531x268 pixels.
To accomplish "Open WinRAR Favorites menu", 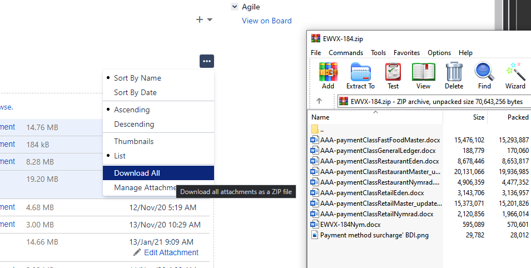I will point(406,52).
